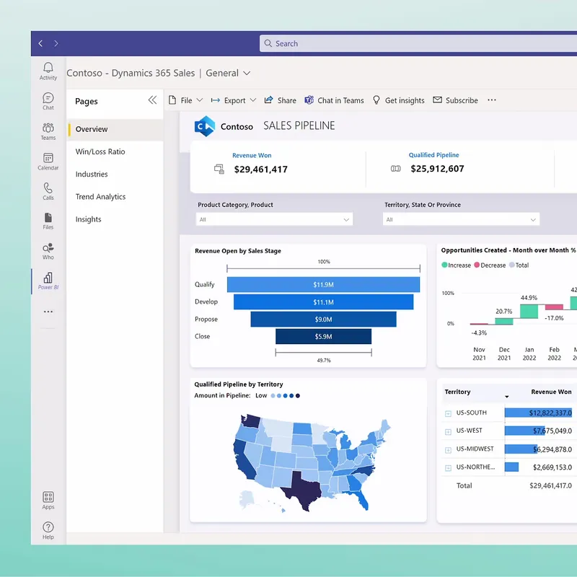This screenshot has width=577, height=577.
Task: Open Product Category, Product filter dropdown
Action: 275,219
